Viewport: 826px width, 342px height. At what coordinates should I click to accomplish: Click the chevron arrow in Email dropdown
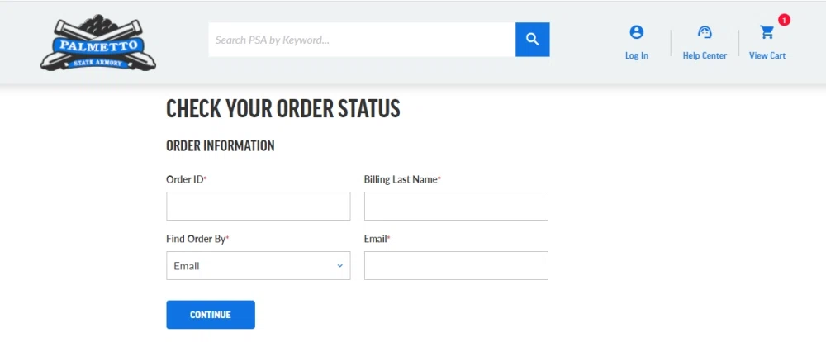tap(339, 266)
